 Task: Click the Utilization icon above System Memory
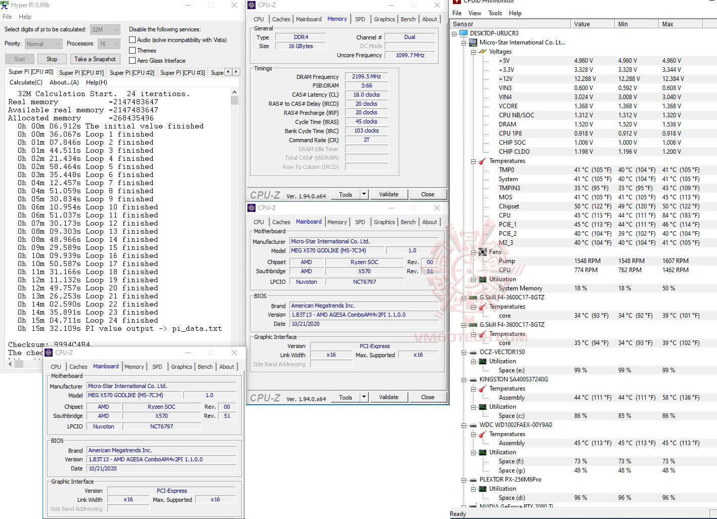(482, 279)
